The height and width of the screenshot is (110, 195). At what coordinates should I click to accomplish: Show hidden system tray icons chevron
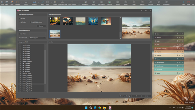click(x=170, y=108)
